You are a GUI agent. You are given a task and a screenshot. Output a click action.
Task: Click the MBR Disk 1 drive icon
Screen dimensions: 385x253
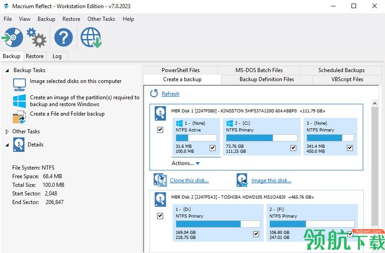pos(160,113)
